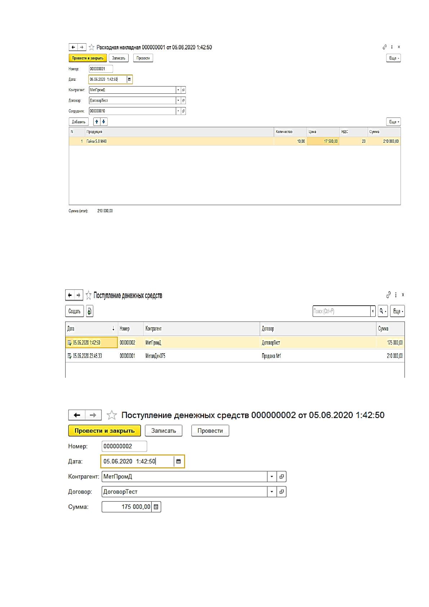Expand the Сотрудник dropdown arrow
429x607 pixels.
[178, 111]
